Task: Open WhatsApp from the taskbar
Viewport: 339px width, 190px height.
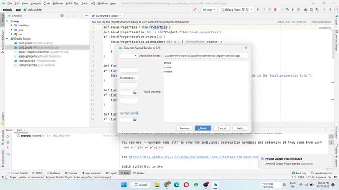Action: (x=196, y=185)
